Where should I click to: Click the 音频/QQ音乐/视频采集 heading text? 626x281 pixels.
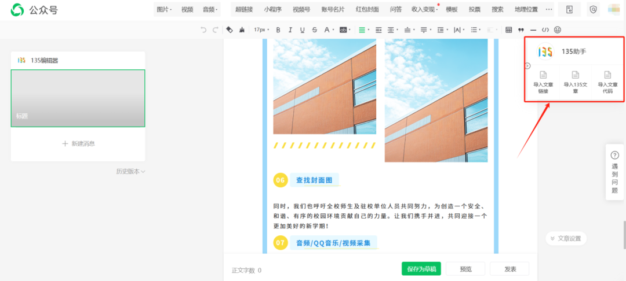click(x=333, y=242)
